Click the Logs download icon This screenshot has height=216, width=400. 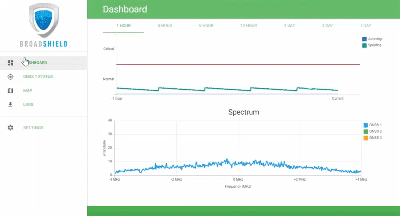11,105
